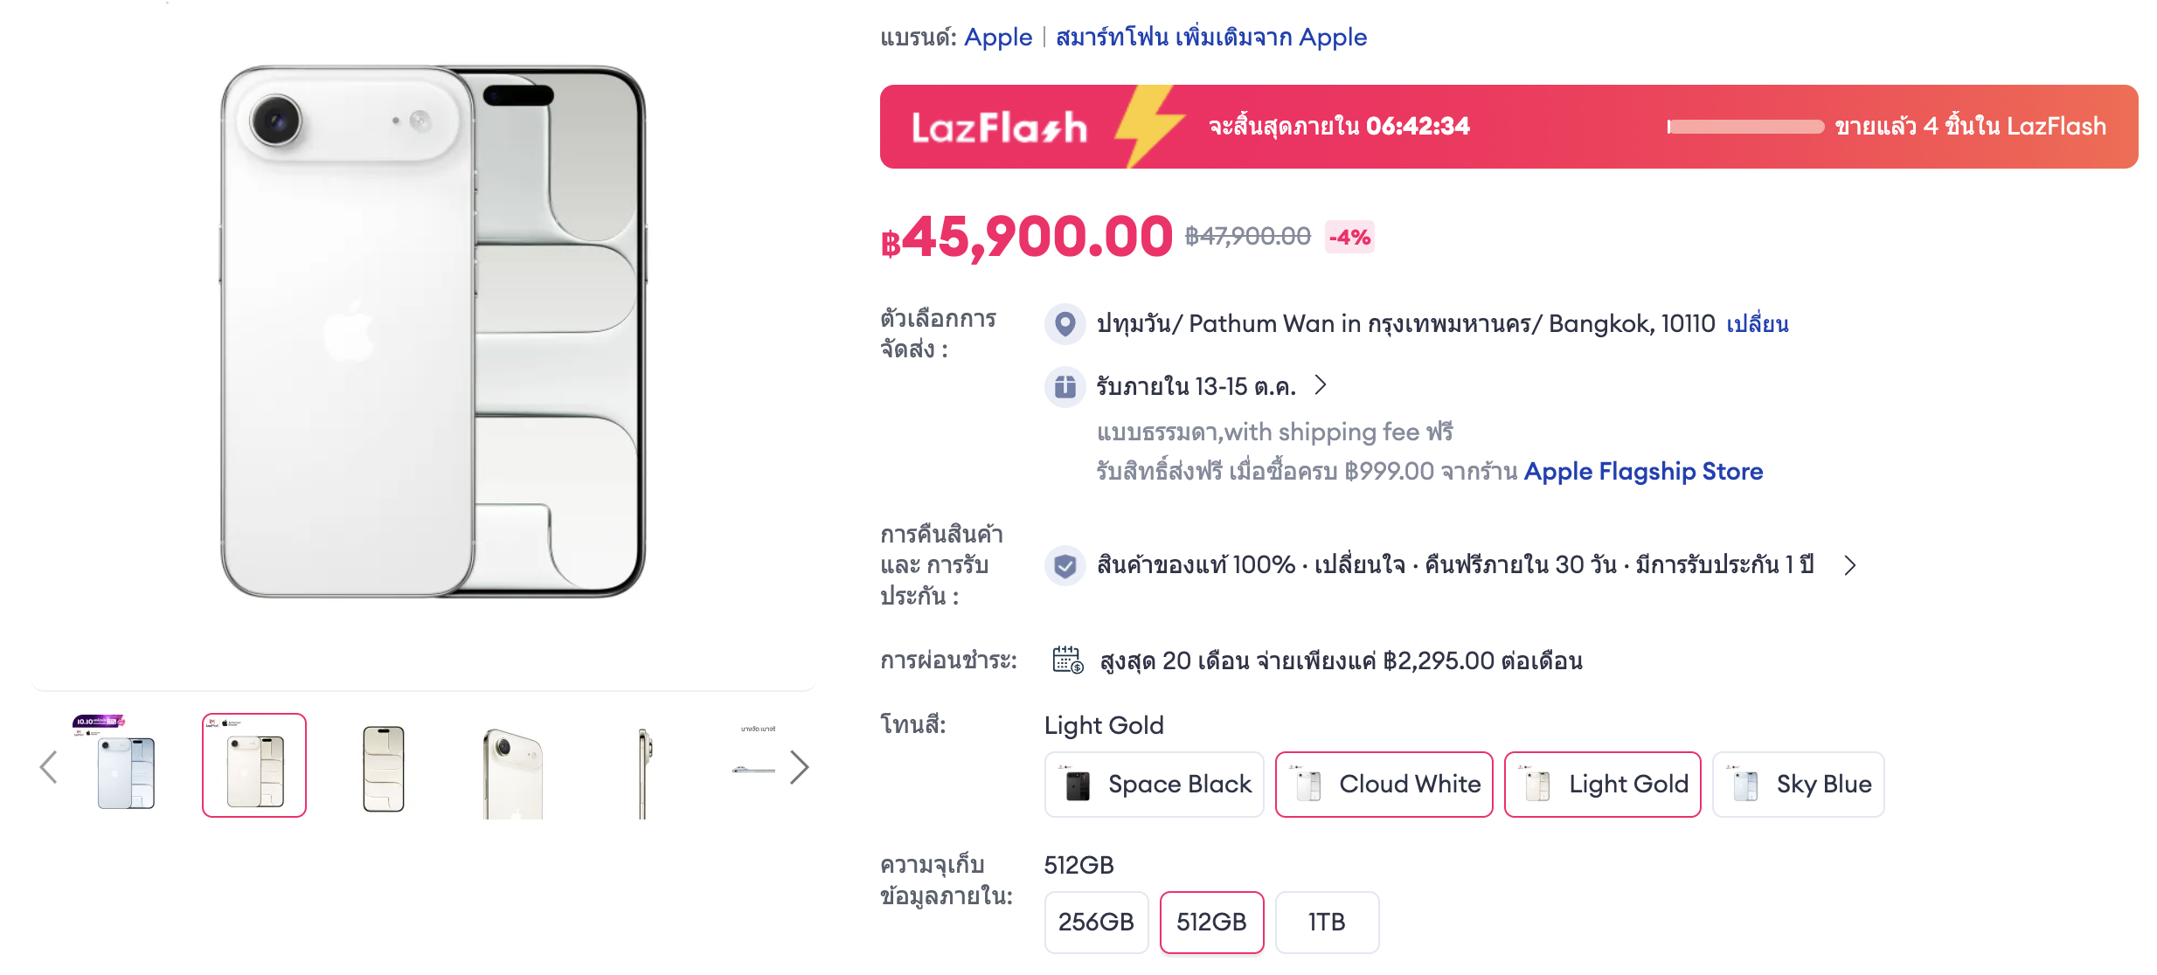Click the LazFlash lightning bolt icon
The image size is (2157, 975).
tap(1148, 127)
